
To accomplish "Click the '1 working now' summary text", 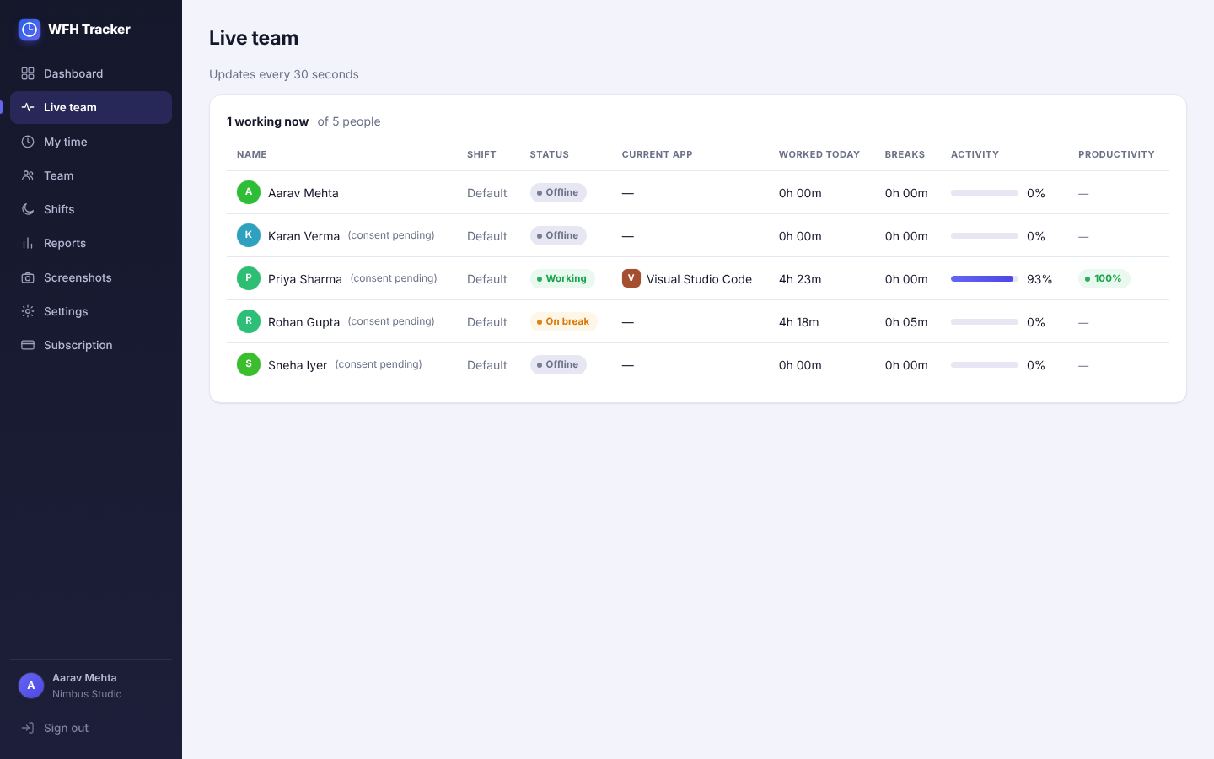I will [267, 121].
